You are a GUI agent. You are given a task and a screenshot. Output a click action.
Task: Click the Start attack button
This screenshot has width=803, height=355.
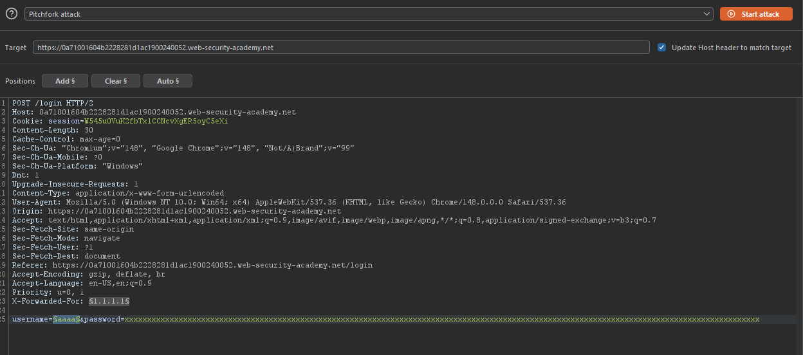pyautogui.click(x=756, y=14)
